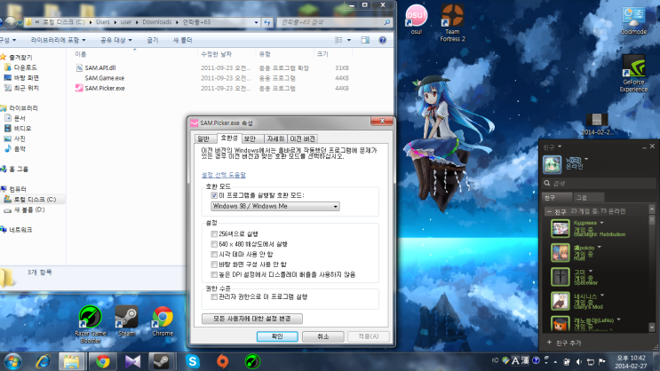Select 다운로드 in Explorer favorites
660x371 pixels.
pyautogui.click(x=25, y=67)
